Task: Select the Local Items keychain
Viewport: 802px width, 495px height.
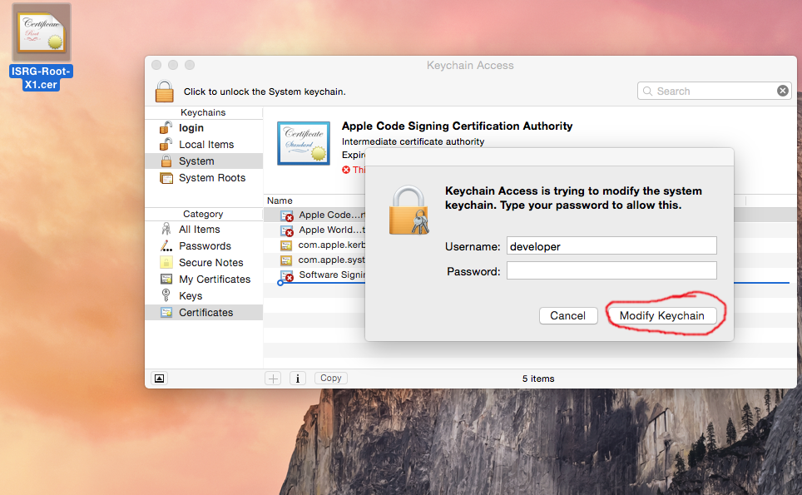Action: [204, 144]
